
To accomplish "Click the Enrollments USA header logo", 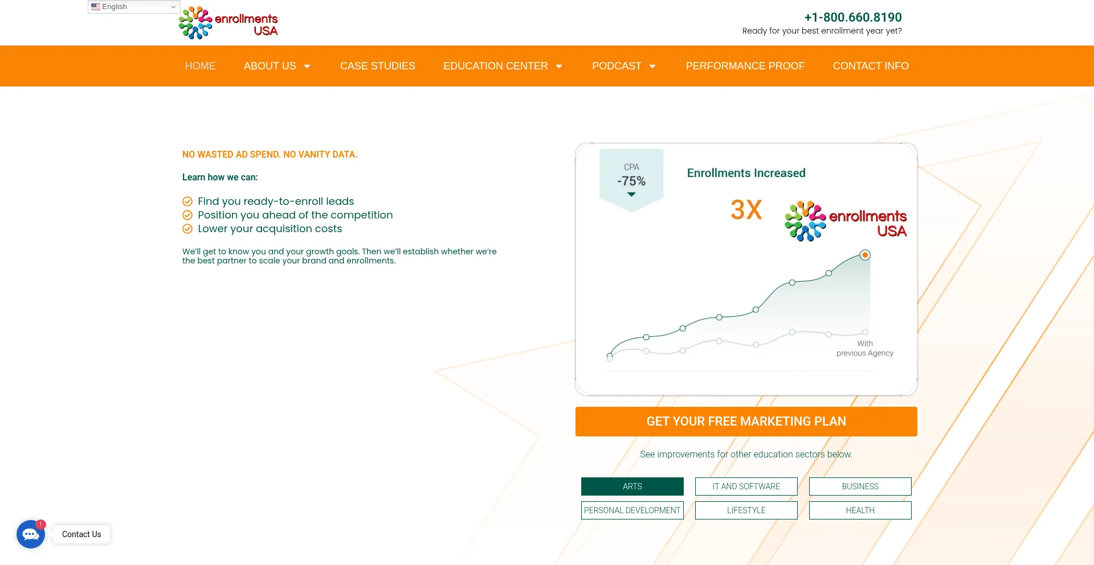I will [x=228, y=23].
